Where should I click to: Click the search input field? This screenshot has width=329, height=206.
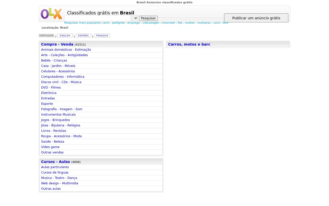(97, 18)
